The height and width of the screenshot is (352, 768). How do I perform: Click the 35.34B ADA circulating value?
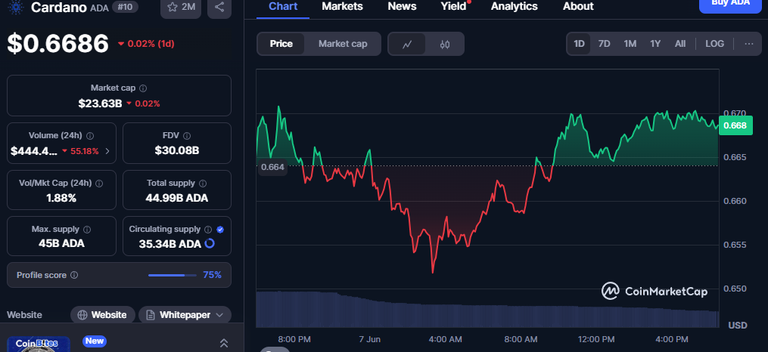click(x=169, y=243)
